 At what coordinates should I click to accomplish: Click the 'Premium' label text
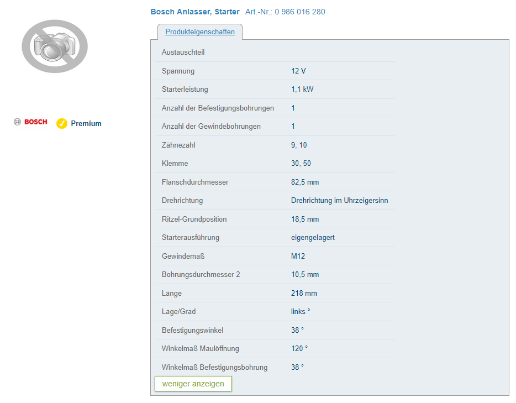pos(86,123)
